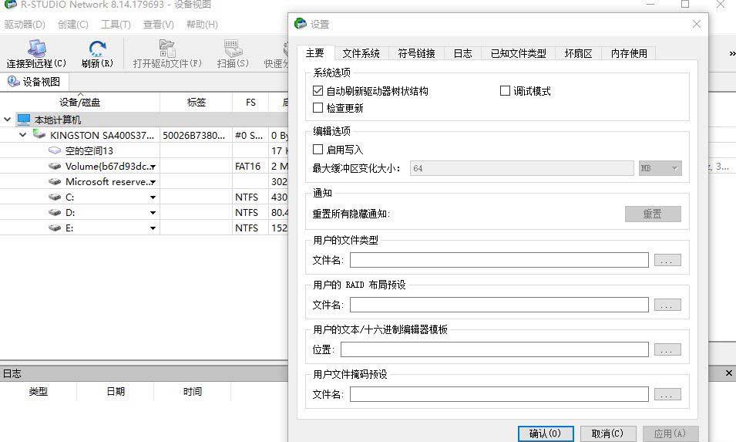Select the E: drive icon
Image resolution: width=736 pixels, height=442 pixels.
click(x=55, y=228)
